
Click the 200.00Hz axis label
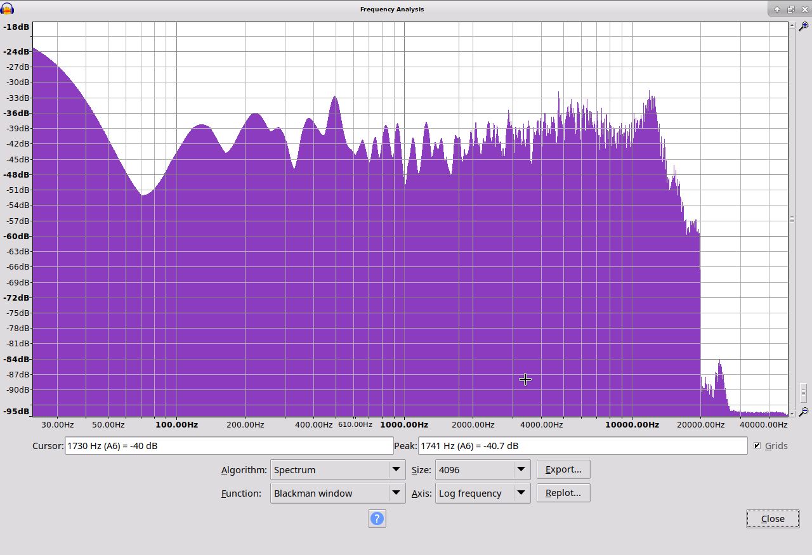245,425
